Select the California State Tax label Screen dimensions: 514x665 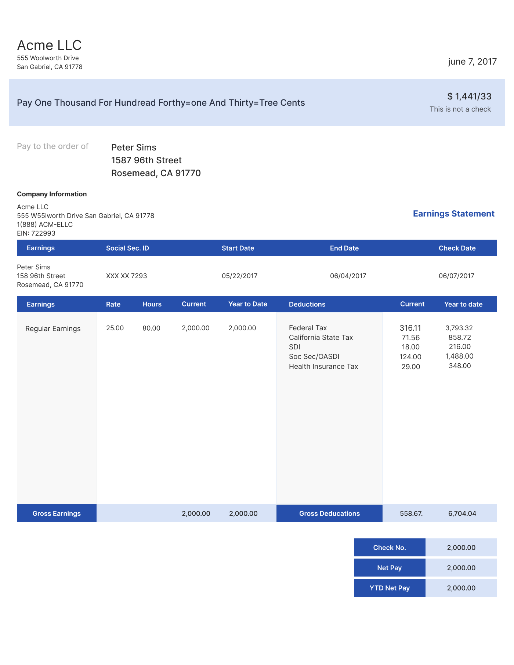tap(321, 338)
